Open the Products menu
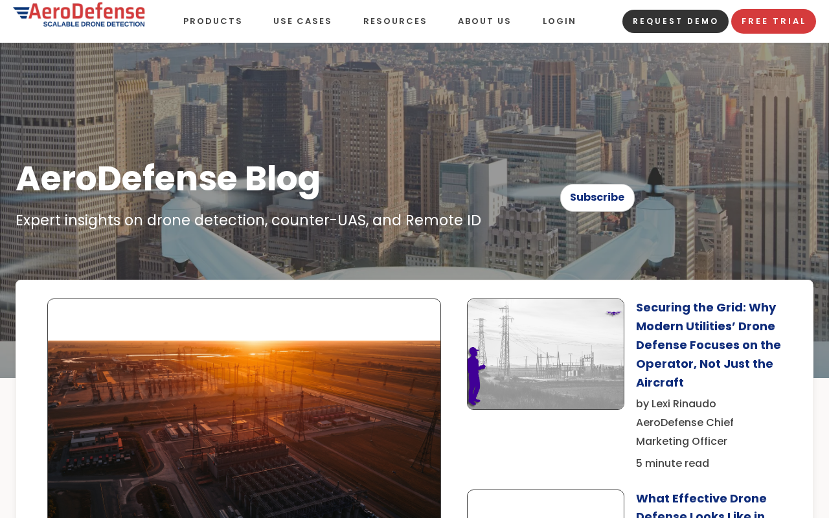 click(x=212, y=21)
